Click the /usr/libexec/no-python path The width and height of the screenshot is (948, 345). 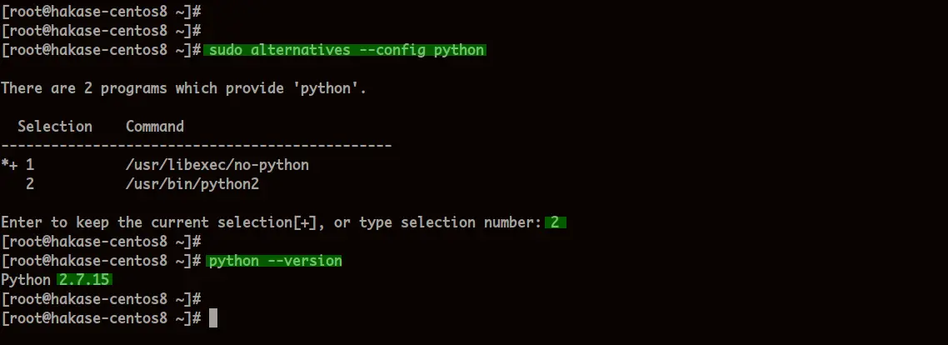217,165
